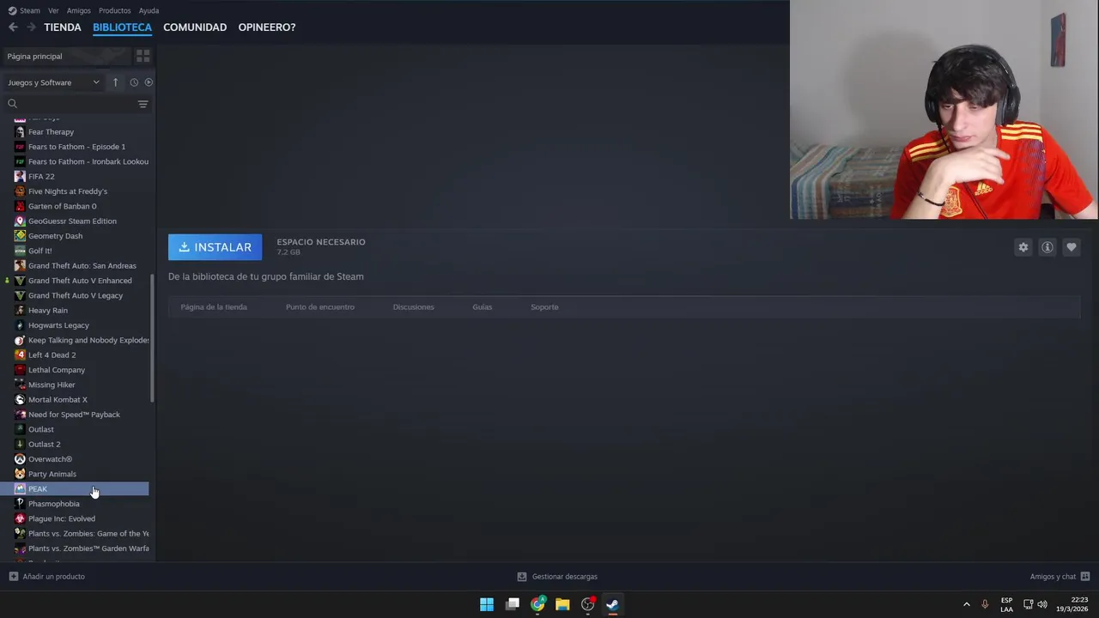The width and height of the screenshot is (1099, 618).
Task: Open the Guías link
Action: coord(482,307)
